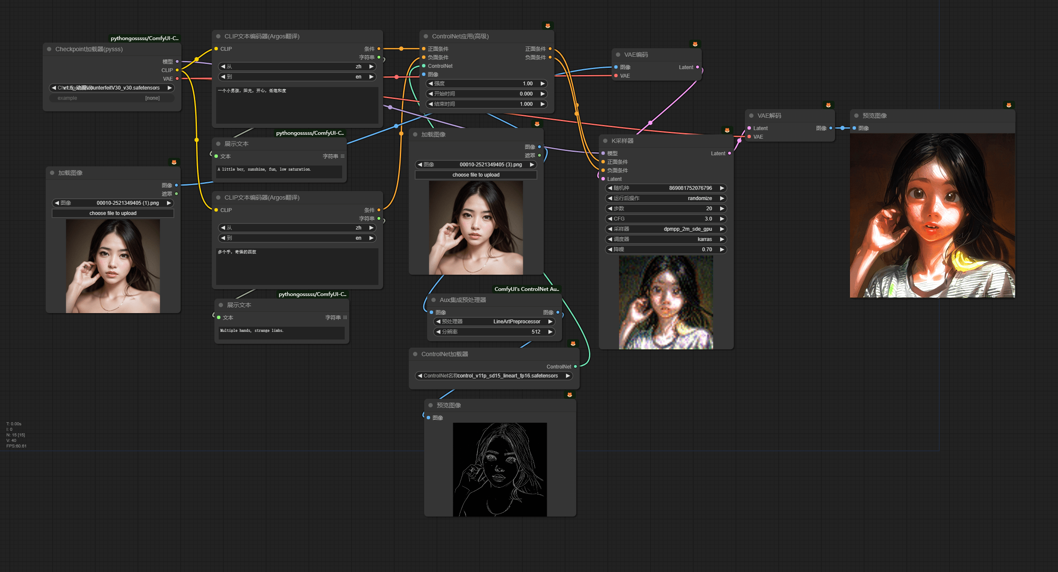Click the right arrow to increase 步数 value
This screenshot has width=1058, height=572.
point(722,209)
